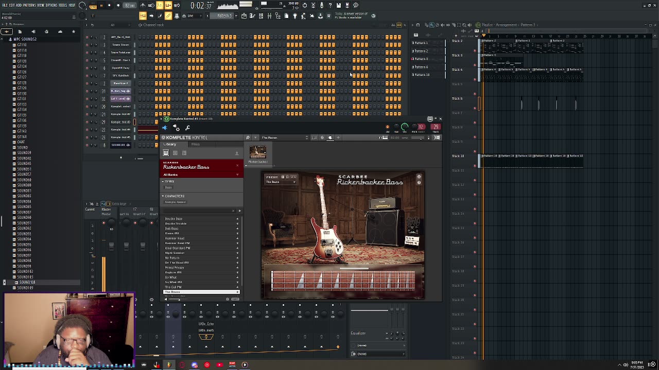Screen dimensions: 659x370
Task: Select the Sample-based character tag
Action: pos(175,202)
